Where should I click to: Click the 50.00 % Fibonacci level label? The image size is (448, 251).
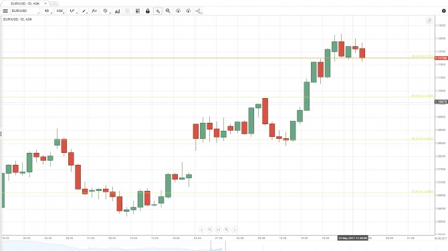[423, 96]
